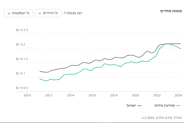Image resolution: width=184 pixels, height=123 pixels.
Task: Click the right end of the green price line
Action: [x=180, y=49]
